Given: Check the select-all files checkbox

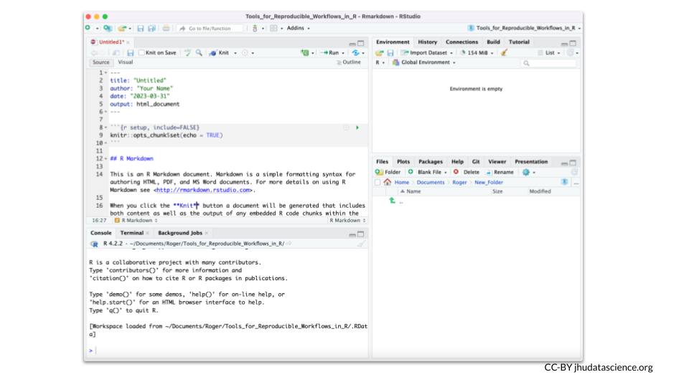Looking at the screenshot, I should pos(378,182).
